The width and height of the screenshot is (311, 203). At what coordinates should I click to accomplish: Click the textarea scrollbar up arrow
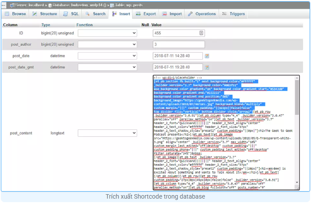click(x=297, y=78)
